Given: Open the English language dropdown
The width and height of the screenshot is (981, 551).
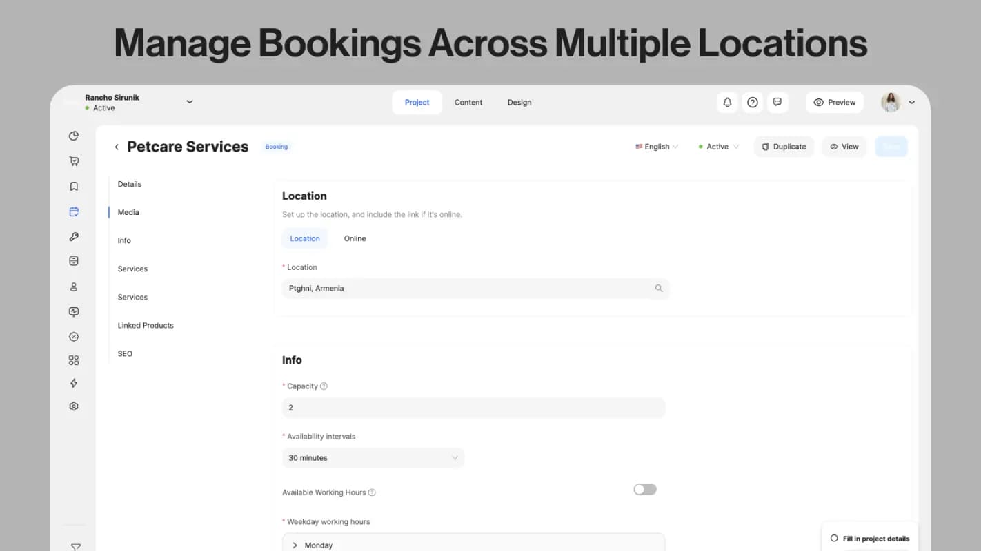Looking at the screenshot, I should pos(655,146).
